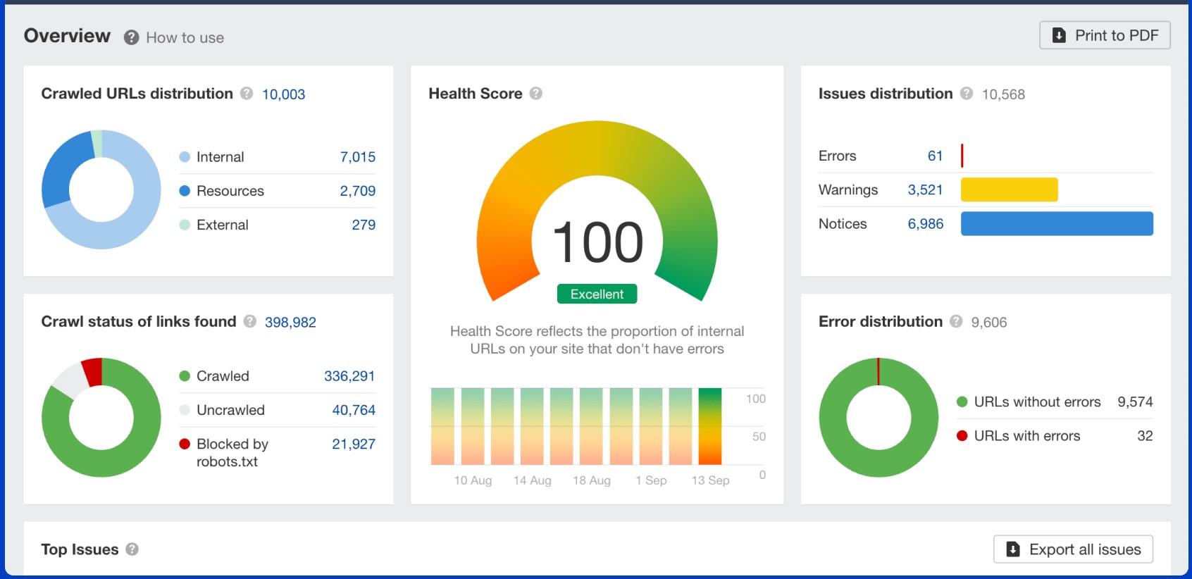Click the yellow Warnings bar
Viewport: 1192px width, 579px height.
(x=1009, y=190)
